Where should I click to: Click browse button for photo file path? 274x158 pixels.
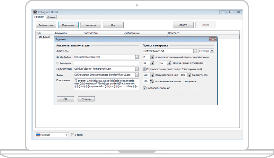click(137, 75)
